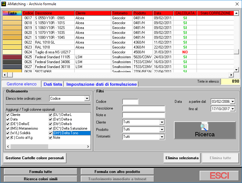Click the Tinta rainbow column header
This screenshot has height=183, width=242.
pos(12,13)
